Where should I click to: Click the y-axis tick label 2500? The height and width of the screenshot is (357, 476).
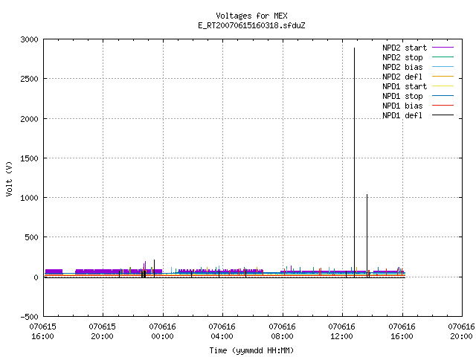pyautogui.click(x=30, y=79)
